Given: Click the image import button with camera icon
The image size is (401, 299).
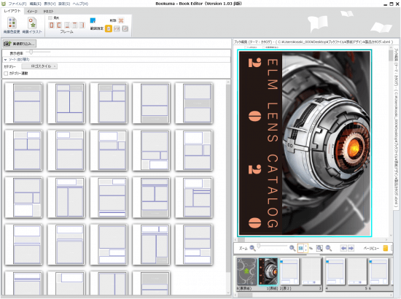Looking at the screenshot, I should [x=20, y=44].
